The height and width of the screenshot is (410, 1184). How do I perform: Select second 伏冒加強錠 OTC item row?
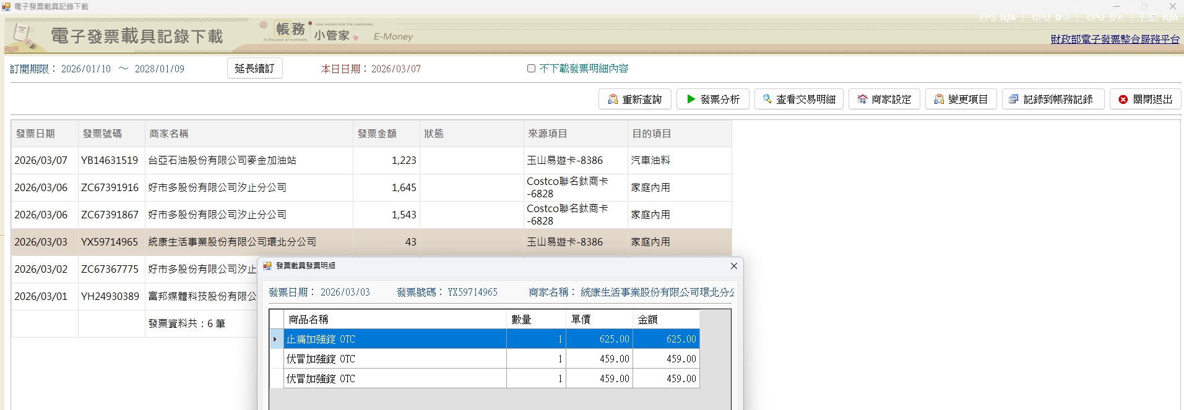(x=394, y=378)
